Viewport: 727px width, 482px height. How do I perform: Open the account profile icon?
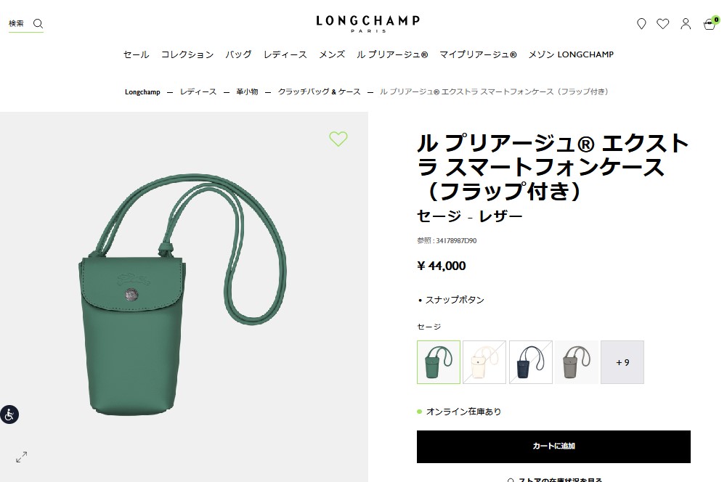(x=686, y=24)
